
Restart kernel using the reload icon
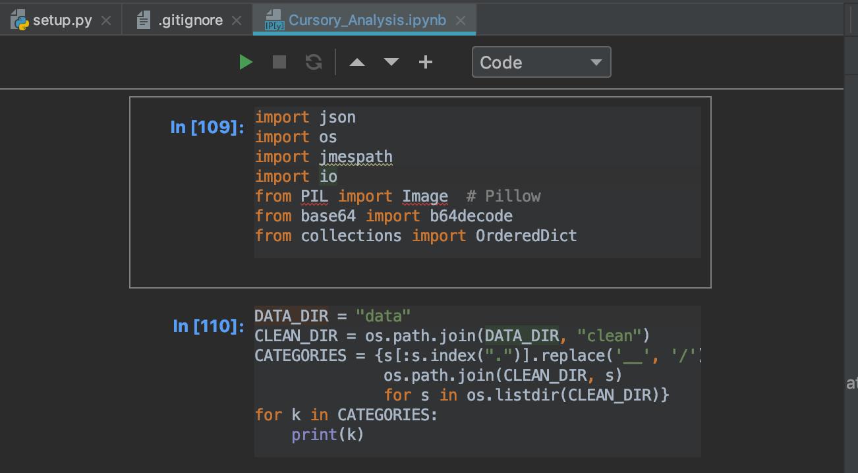point(314,63)
